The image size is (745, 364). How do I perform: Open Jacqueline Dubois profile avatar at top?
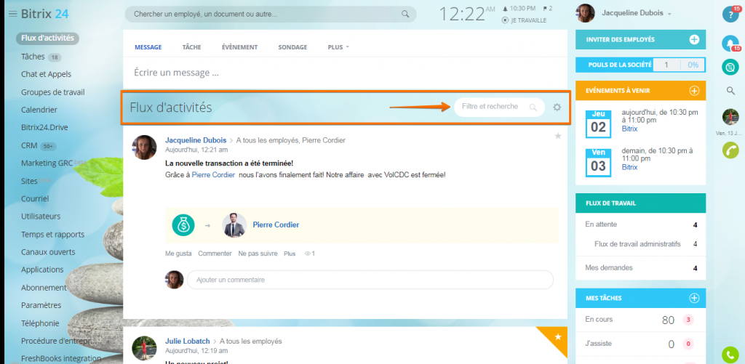[586, 13]
